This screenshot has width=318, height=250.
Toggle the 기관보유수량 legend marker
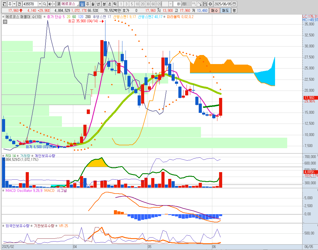(31, 226)
